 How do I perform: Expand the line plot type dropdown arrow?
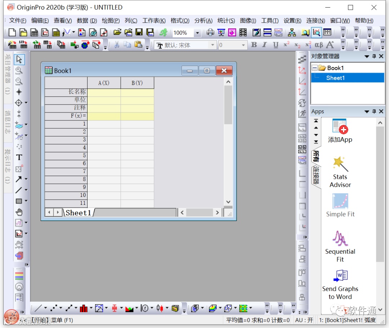click(46, 309)
